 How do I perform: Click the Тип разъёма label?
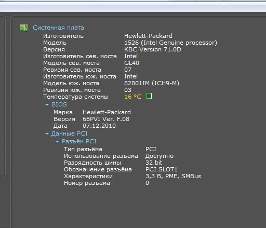[x=83, y=149]
